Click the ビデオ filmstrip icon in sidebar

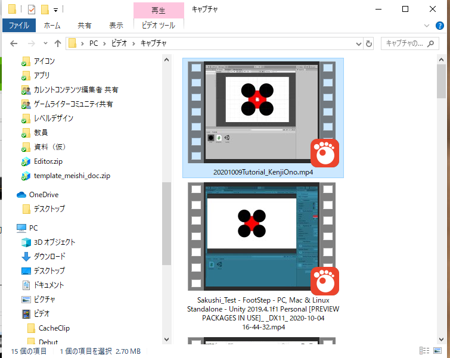[x=26, y=314]
